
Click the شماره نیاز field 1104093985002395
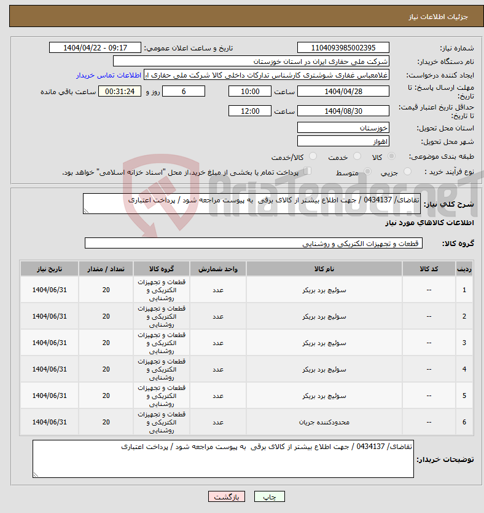tap(343, 48)
